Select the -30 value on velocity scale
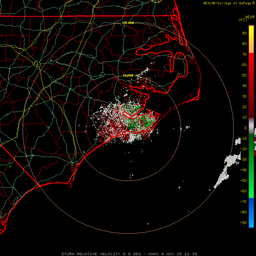This screenshot has height=256, width=256. (243, 160)
